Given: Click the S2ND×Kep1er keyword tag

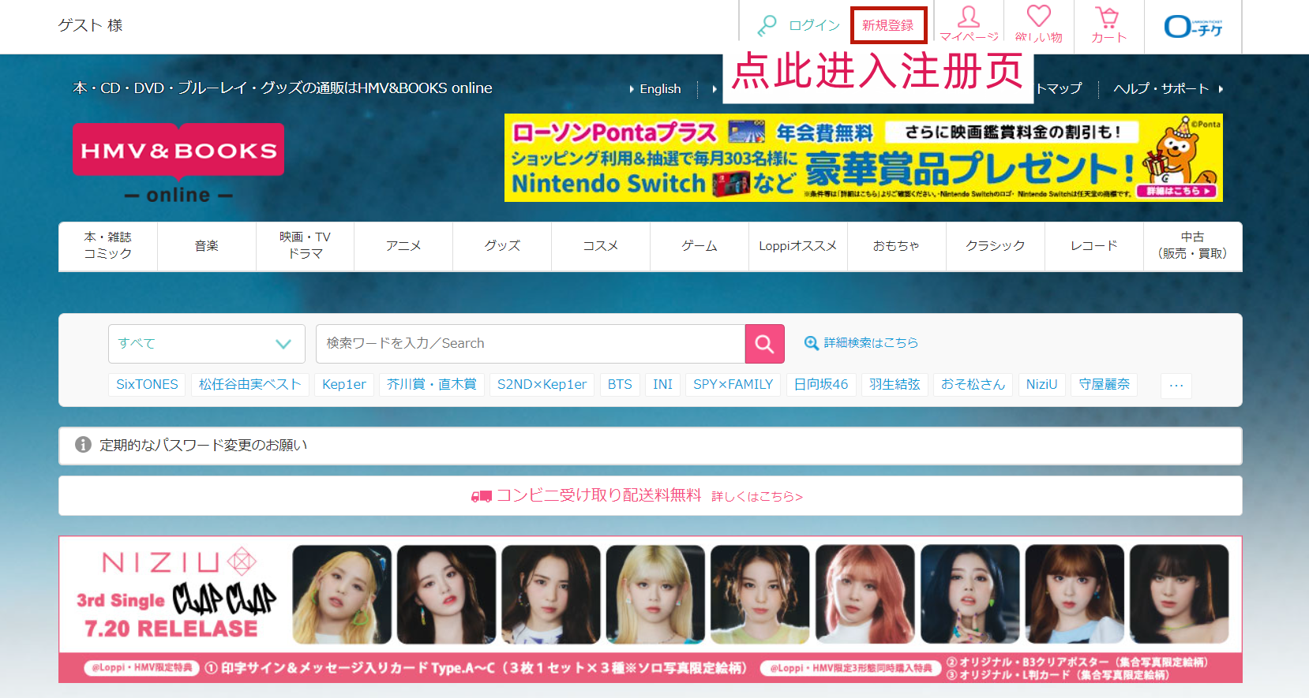Looking at the screenshot, I should point(542,385).
